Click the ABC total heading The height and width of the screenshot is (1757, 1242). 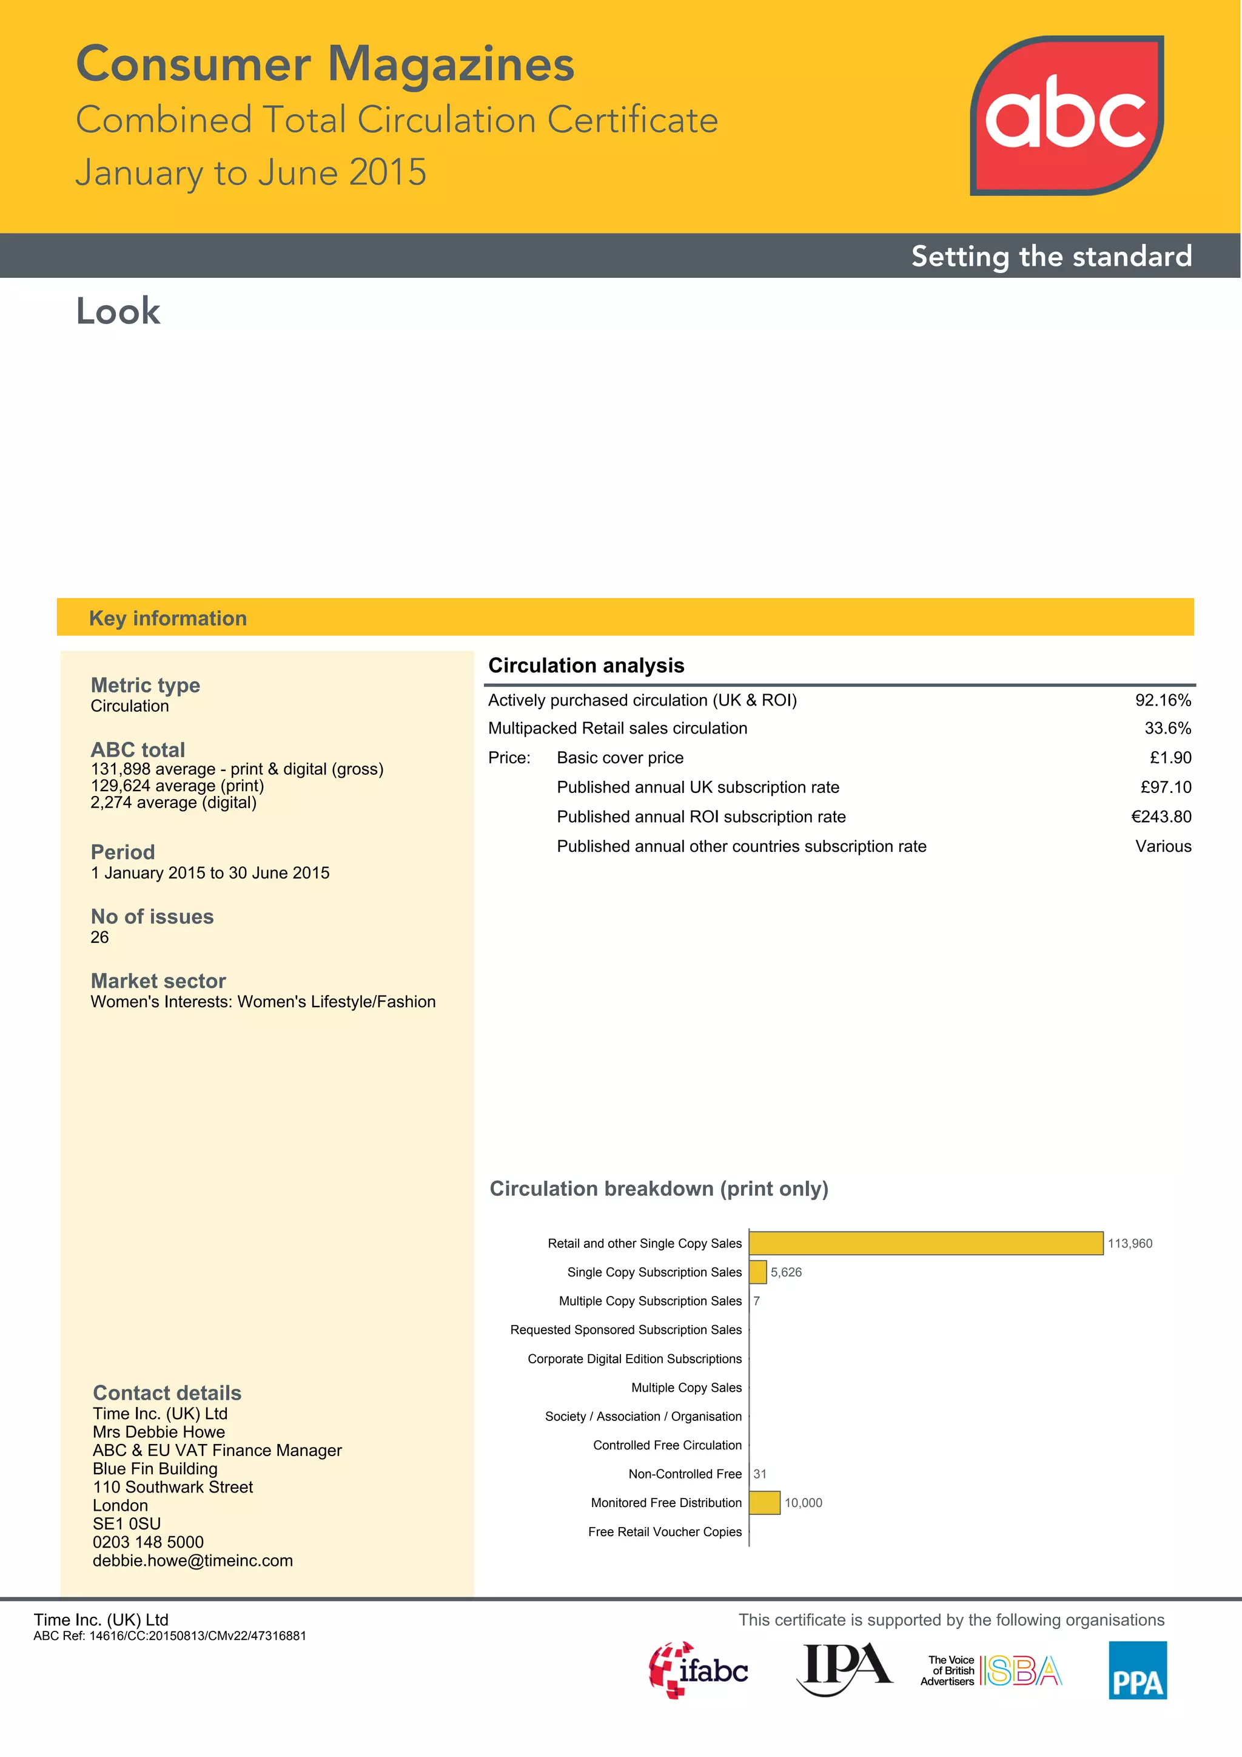138,749
